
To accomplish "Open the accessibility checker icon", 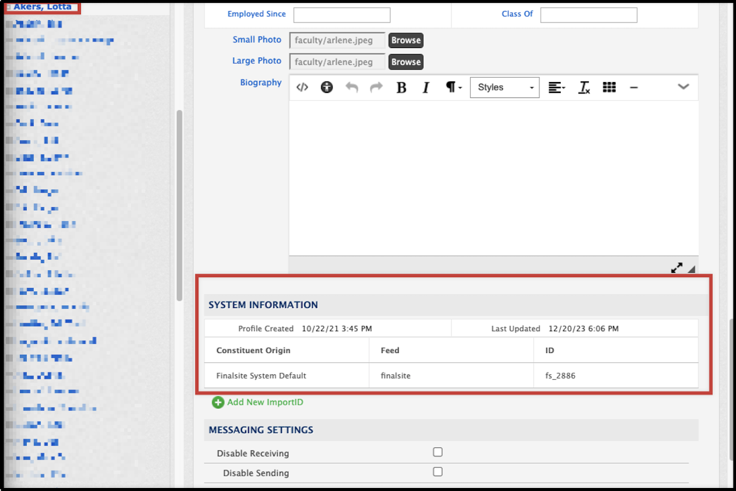I will coord(327,88).
